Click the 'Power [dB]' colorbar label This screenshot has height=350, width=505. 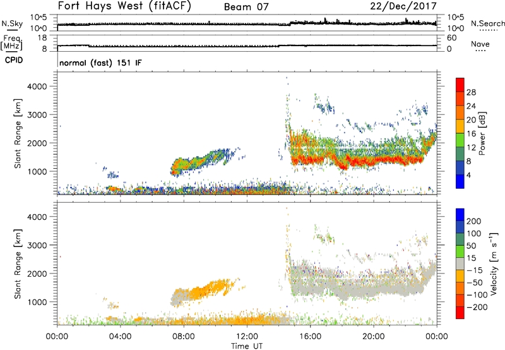pos(482,133)
